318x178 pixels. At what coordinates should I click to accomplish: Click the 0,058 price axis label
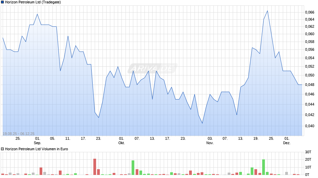pyautogui.click(x=310, y=42)
